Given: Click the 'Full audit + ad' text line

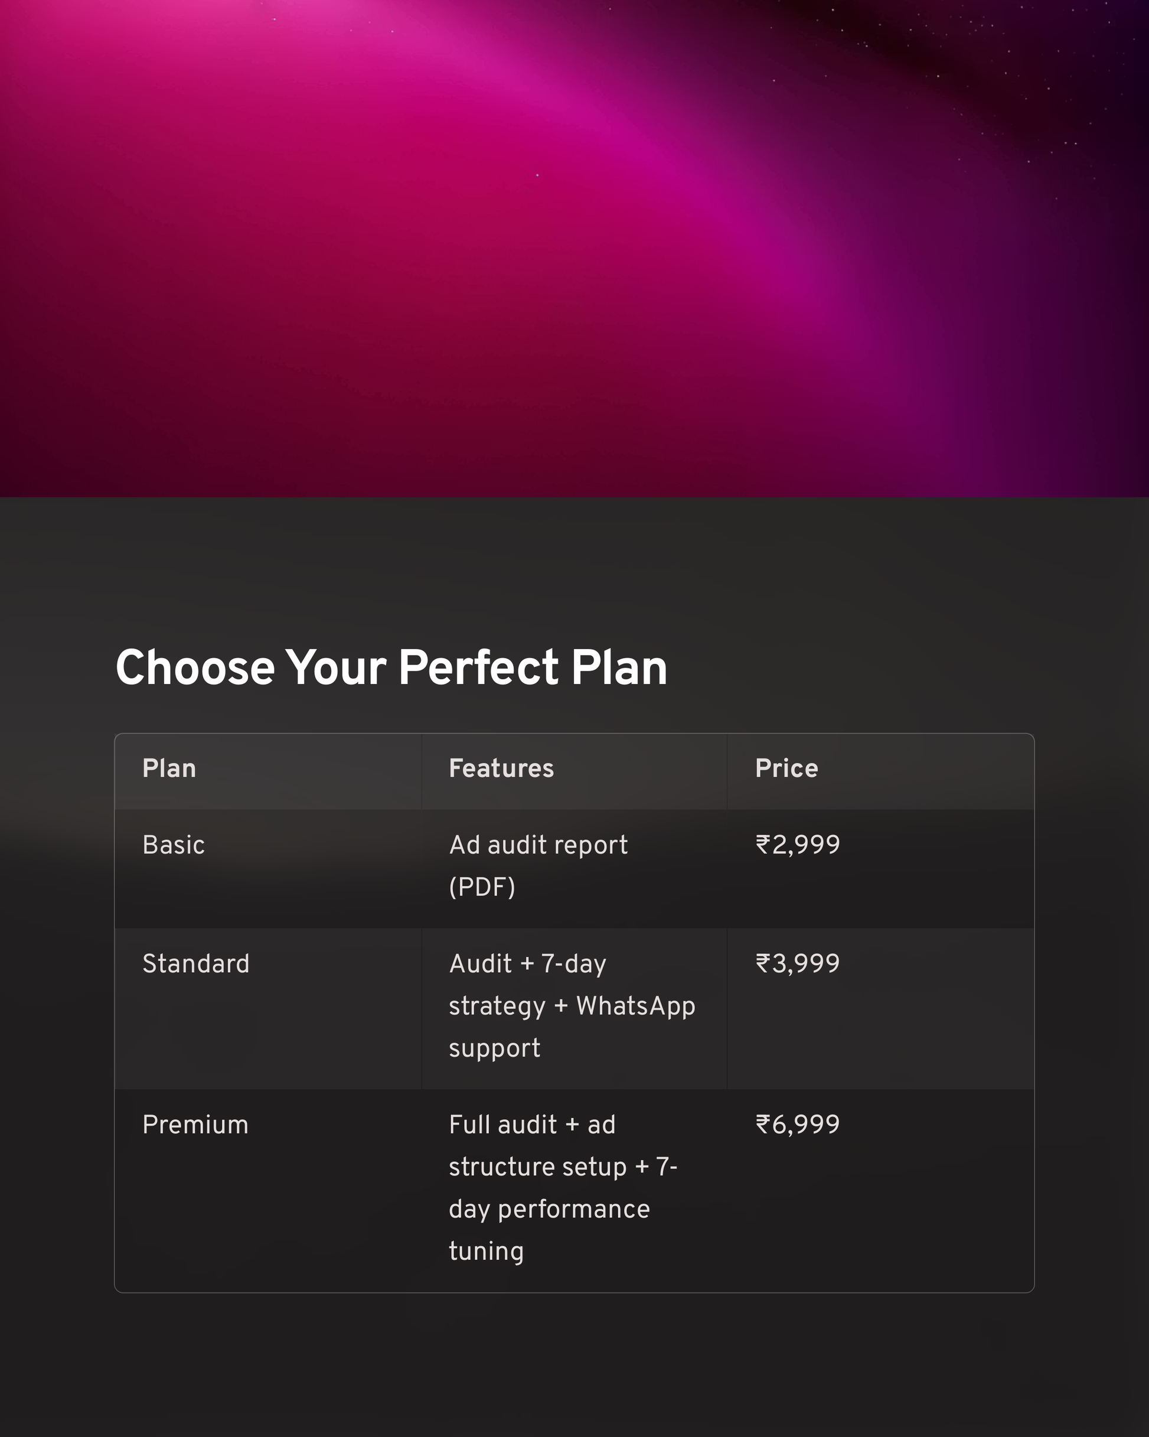Looking at the screenshot, I should [532, 1125].
